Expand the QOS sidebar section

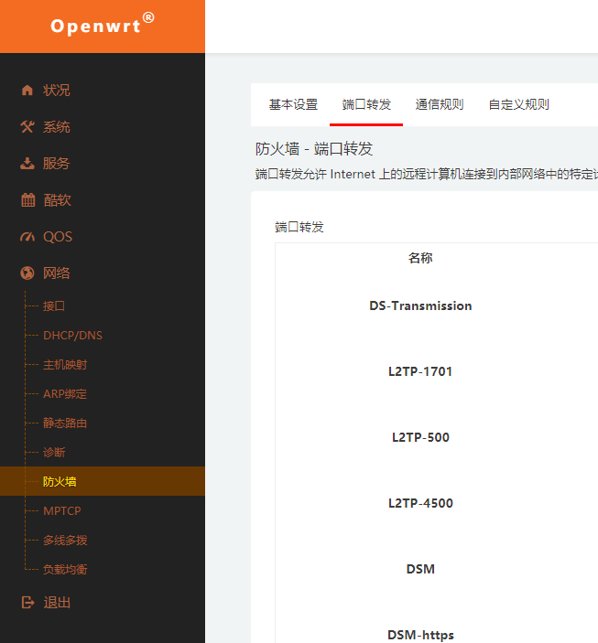coord(58,237)
